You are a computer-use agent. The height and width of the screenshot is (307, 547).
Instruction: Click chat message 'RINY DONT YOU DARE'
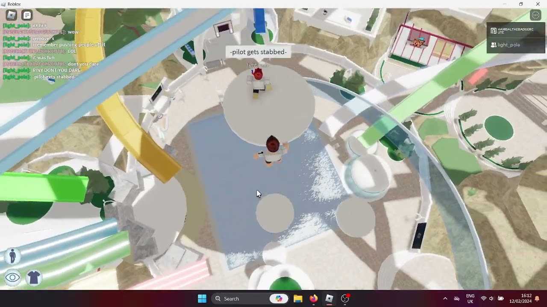pyautogui.click(x=56, y=70)
